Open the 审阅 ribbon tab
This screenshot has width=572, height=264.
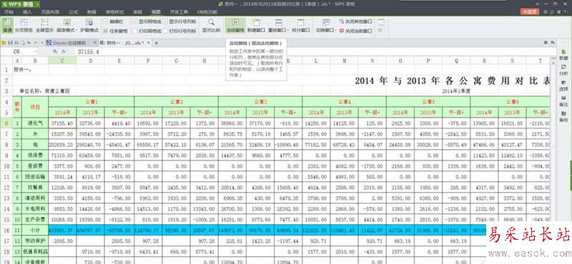tap(138, 12)
